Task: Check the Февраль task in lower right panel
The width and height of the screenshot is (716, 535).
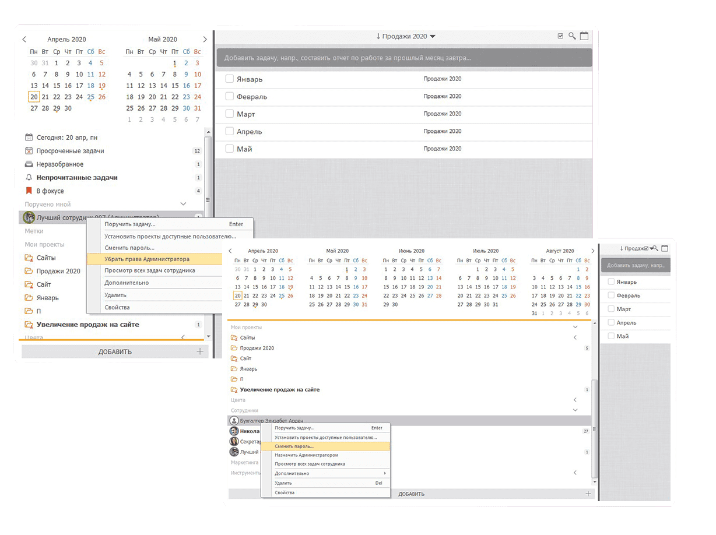Action: (x=611, y=295)
